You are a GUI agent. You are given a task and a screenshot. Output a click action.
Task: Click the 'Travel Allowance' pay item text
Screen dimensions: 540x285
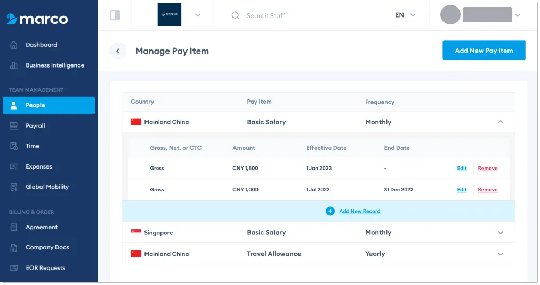click(274, 254)
